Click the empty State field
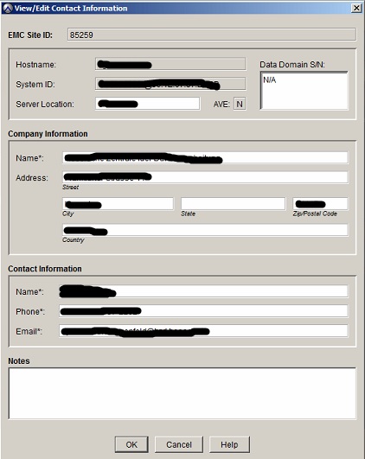 (x=234, y=204)
